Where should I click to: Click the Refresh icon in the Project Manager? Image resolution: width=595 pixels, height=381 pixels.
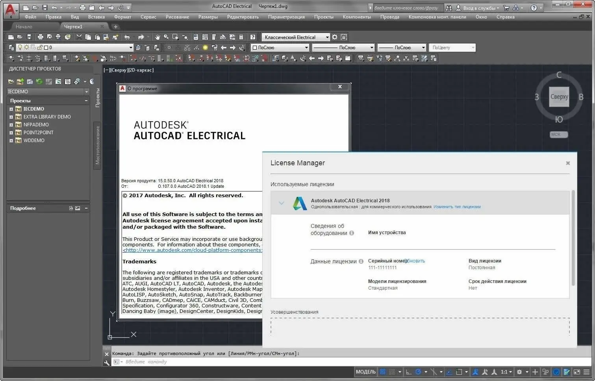click(39, 81)
